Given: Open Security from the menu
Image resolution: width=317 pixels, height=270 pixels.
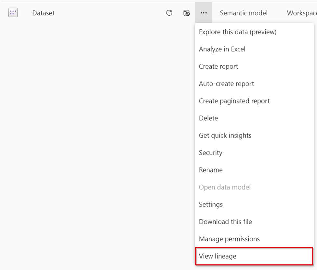Looking at the screenshot, I should [211, 153].
